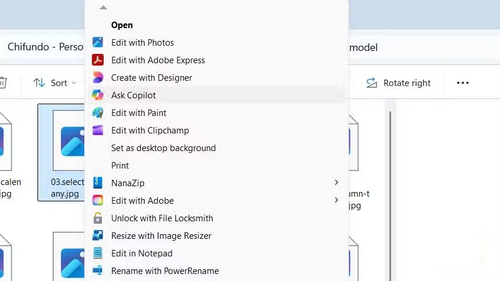The image size is (500, 281).
Task: Click the NanaZip archive icon
Action: (98, 183)
